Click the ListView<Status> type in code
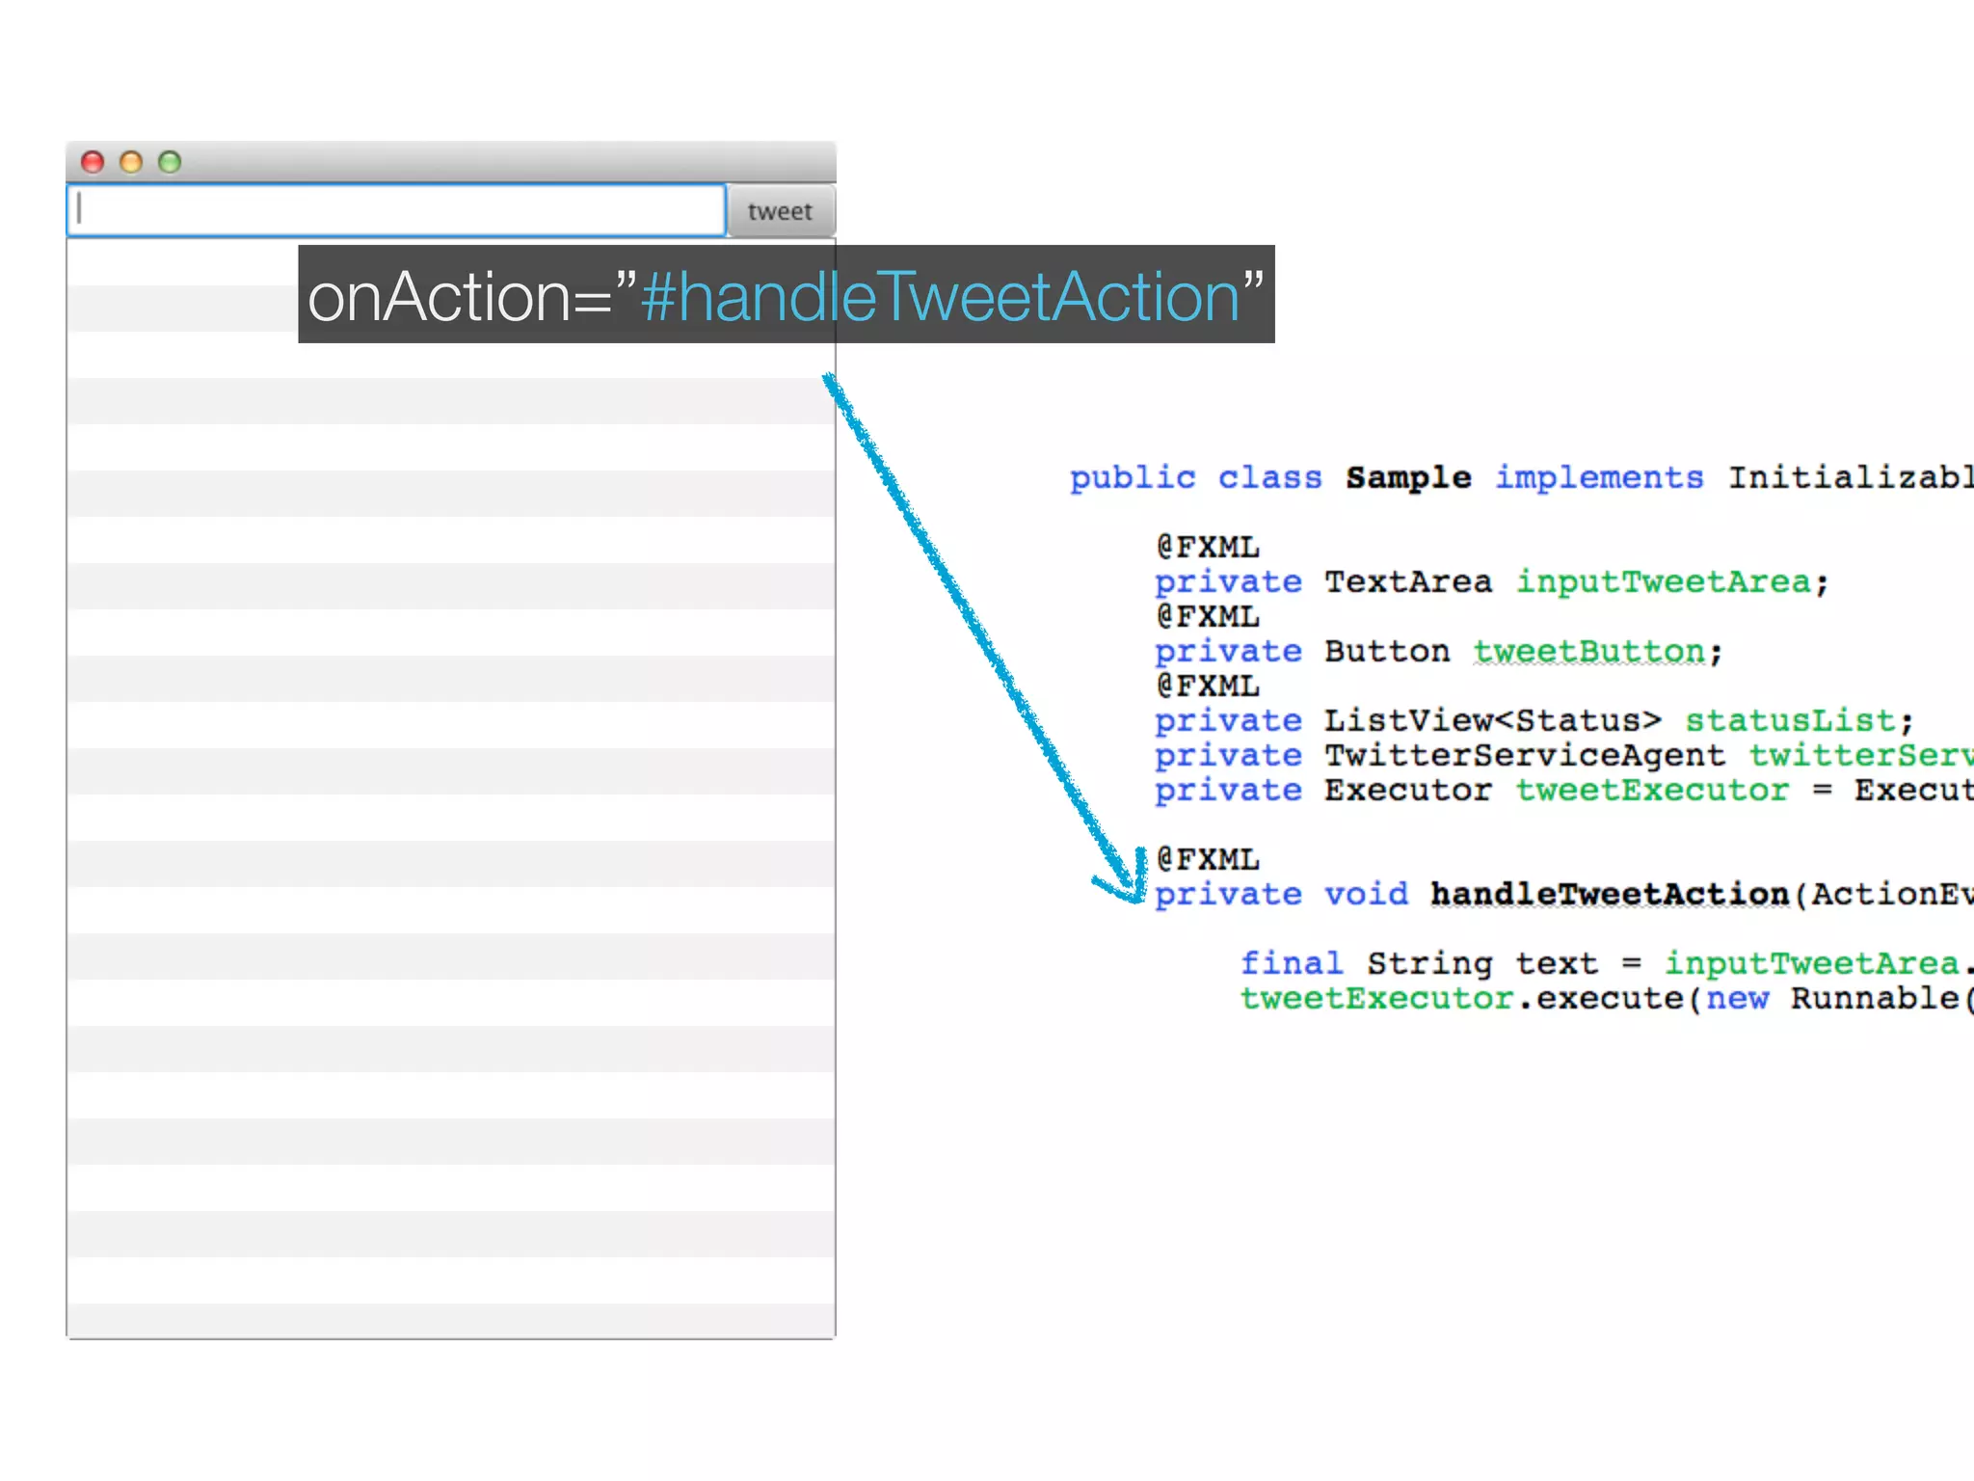The width and height of the screenshot is (1974, 1481). 1493,720
